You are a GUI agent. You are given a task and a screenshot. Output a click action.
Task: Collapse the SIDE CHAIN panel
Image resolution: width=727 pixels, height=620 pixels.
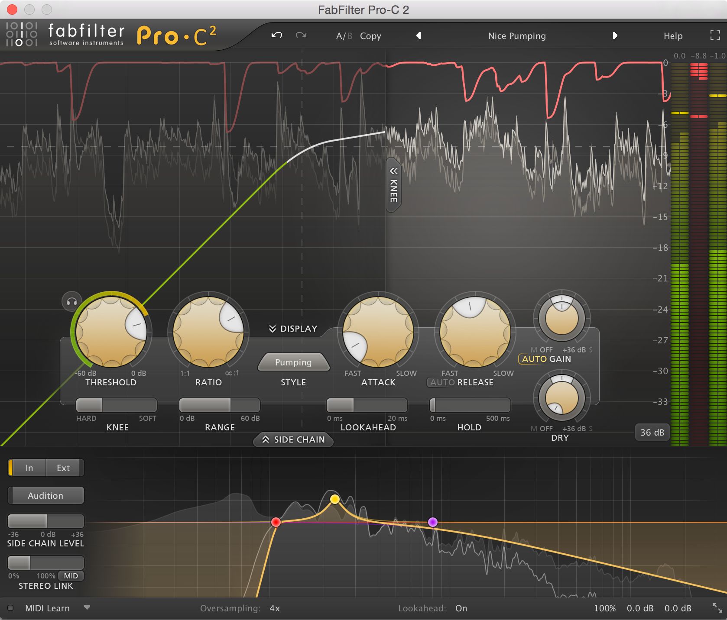(x=293, y=440)
